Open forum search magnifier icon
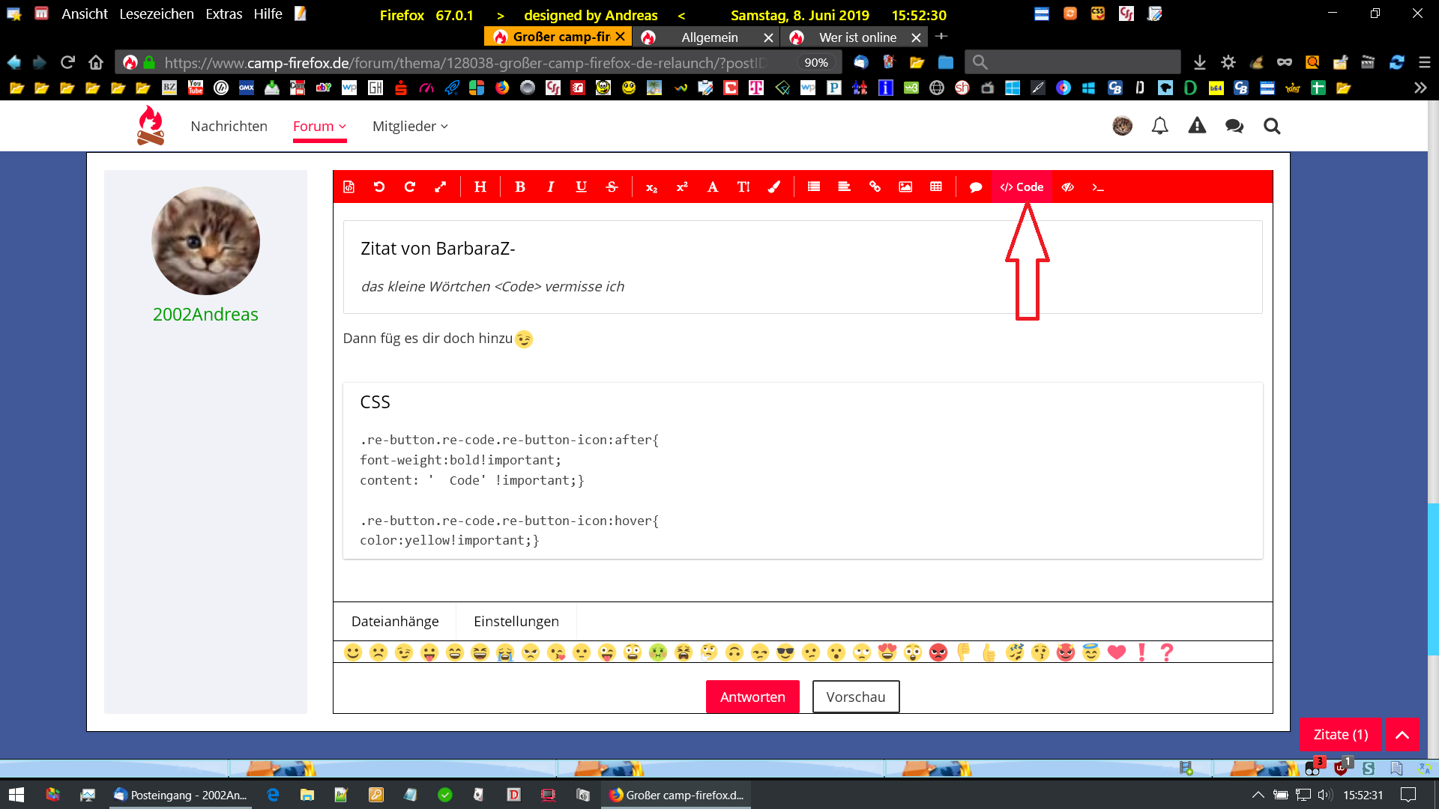The height and width of the screenshot is (809, 1439). click(x=1272, y=126)
